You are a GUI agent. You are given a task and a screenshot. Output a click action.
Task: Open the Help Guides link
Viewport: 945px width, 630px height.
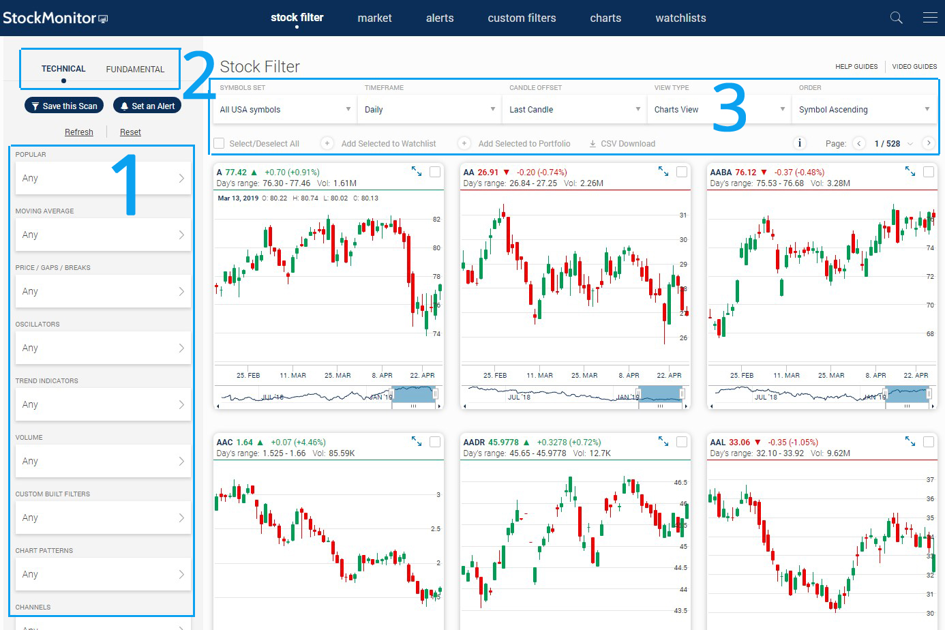pos(856,67)
